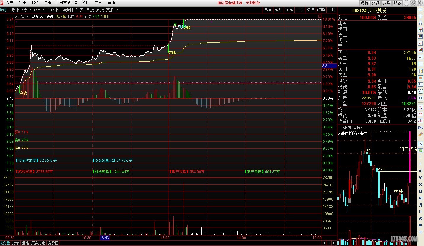The width and height of the screenshot is (424, 246).
Task: Open the quote list grid icon
Action: [x=420, y=36]
